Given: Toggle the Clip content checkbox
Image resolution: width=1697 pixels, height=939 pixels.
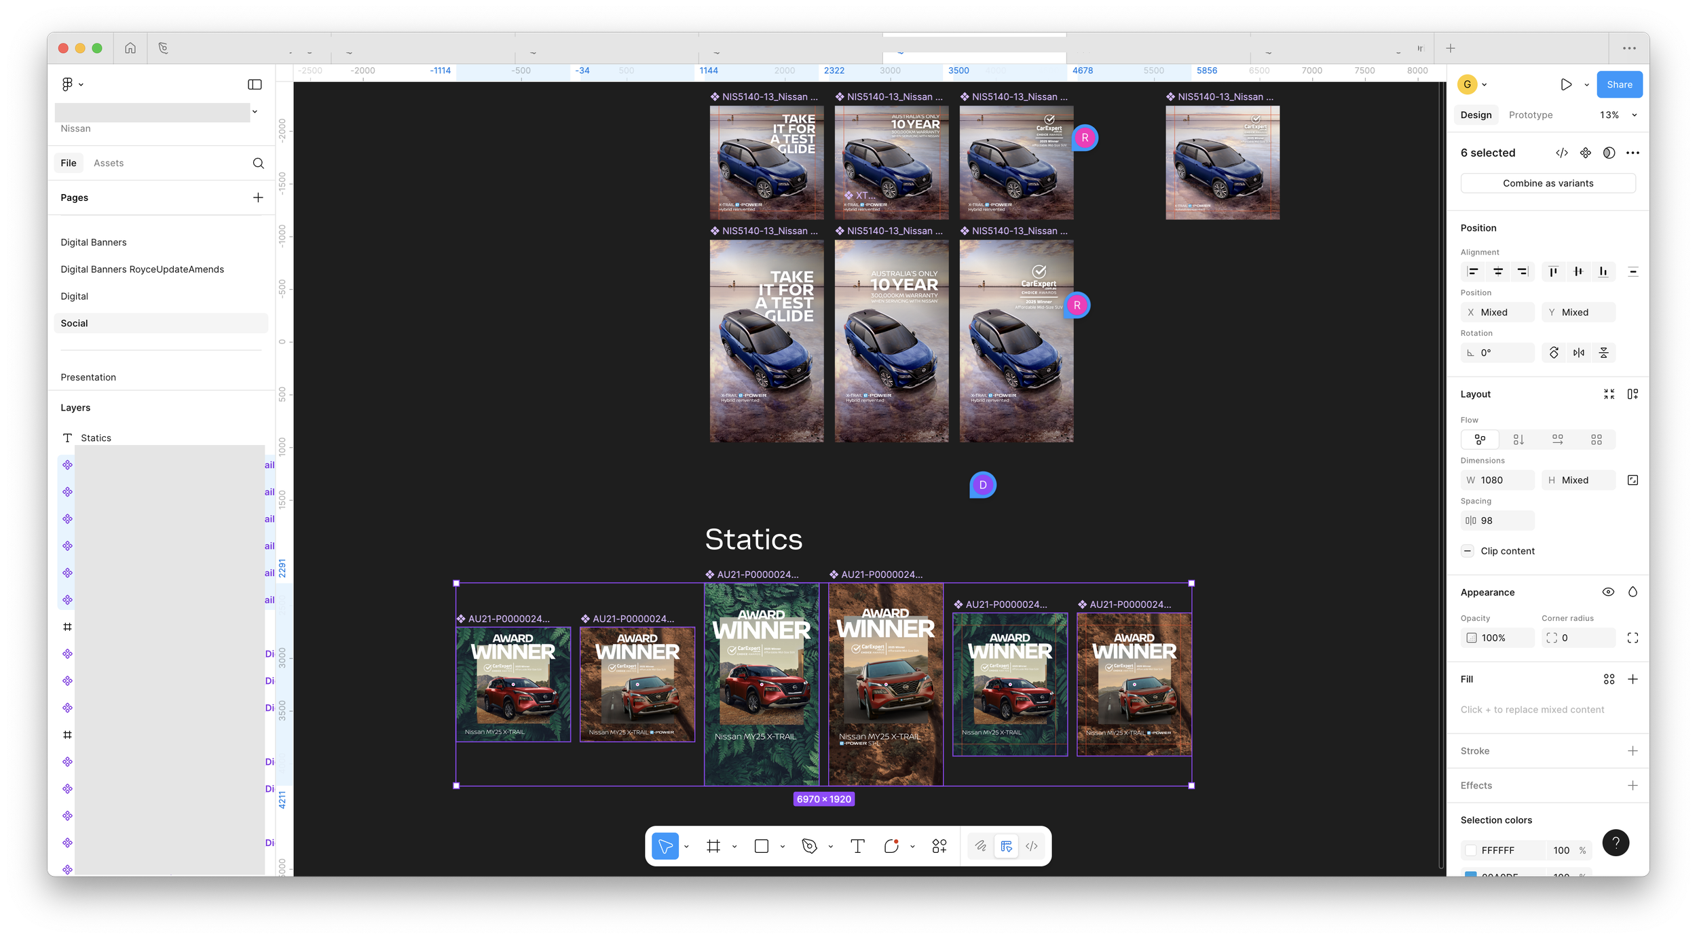Looking at the screenshot, I should click(1468, 551).
